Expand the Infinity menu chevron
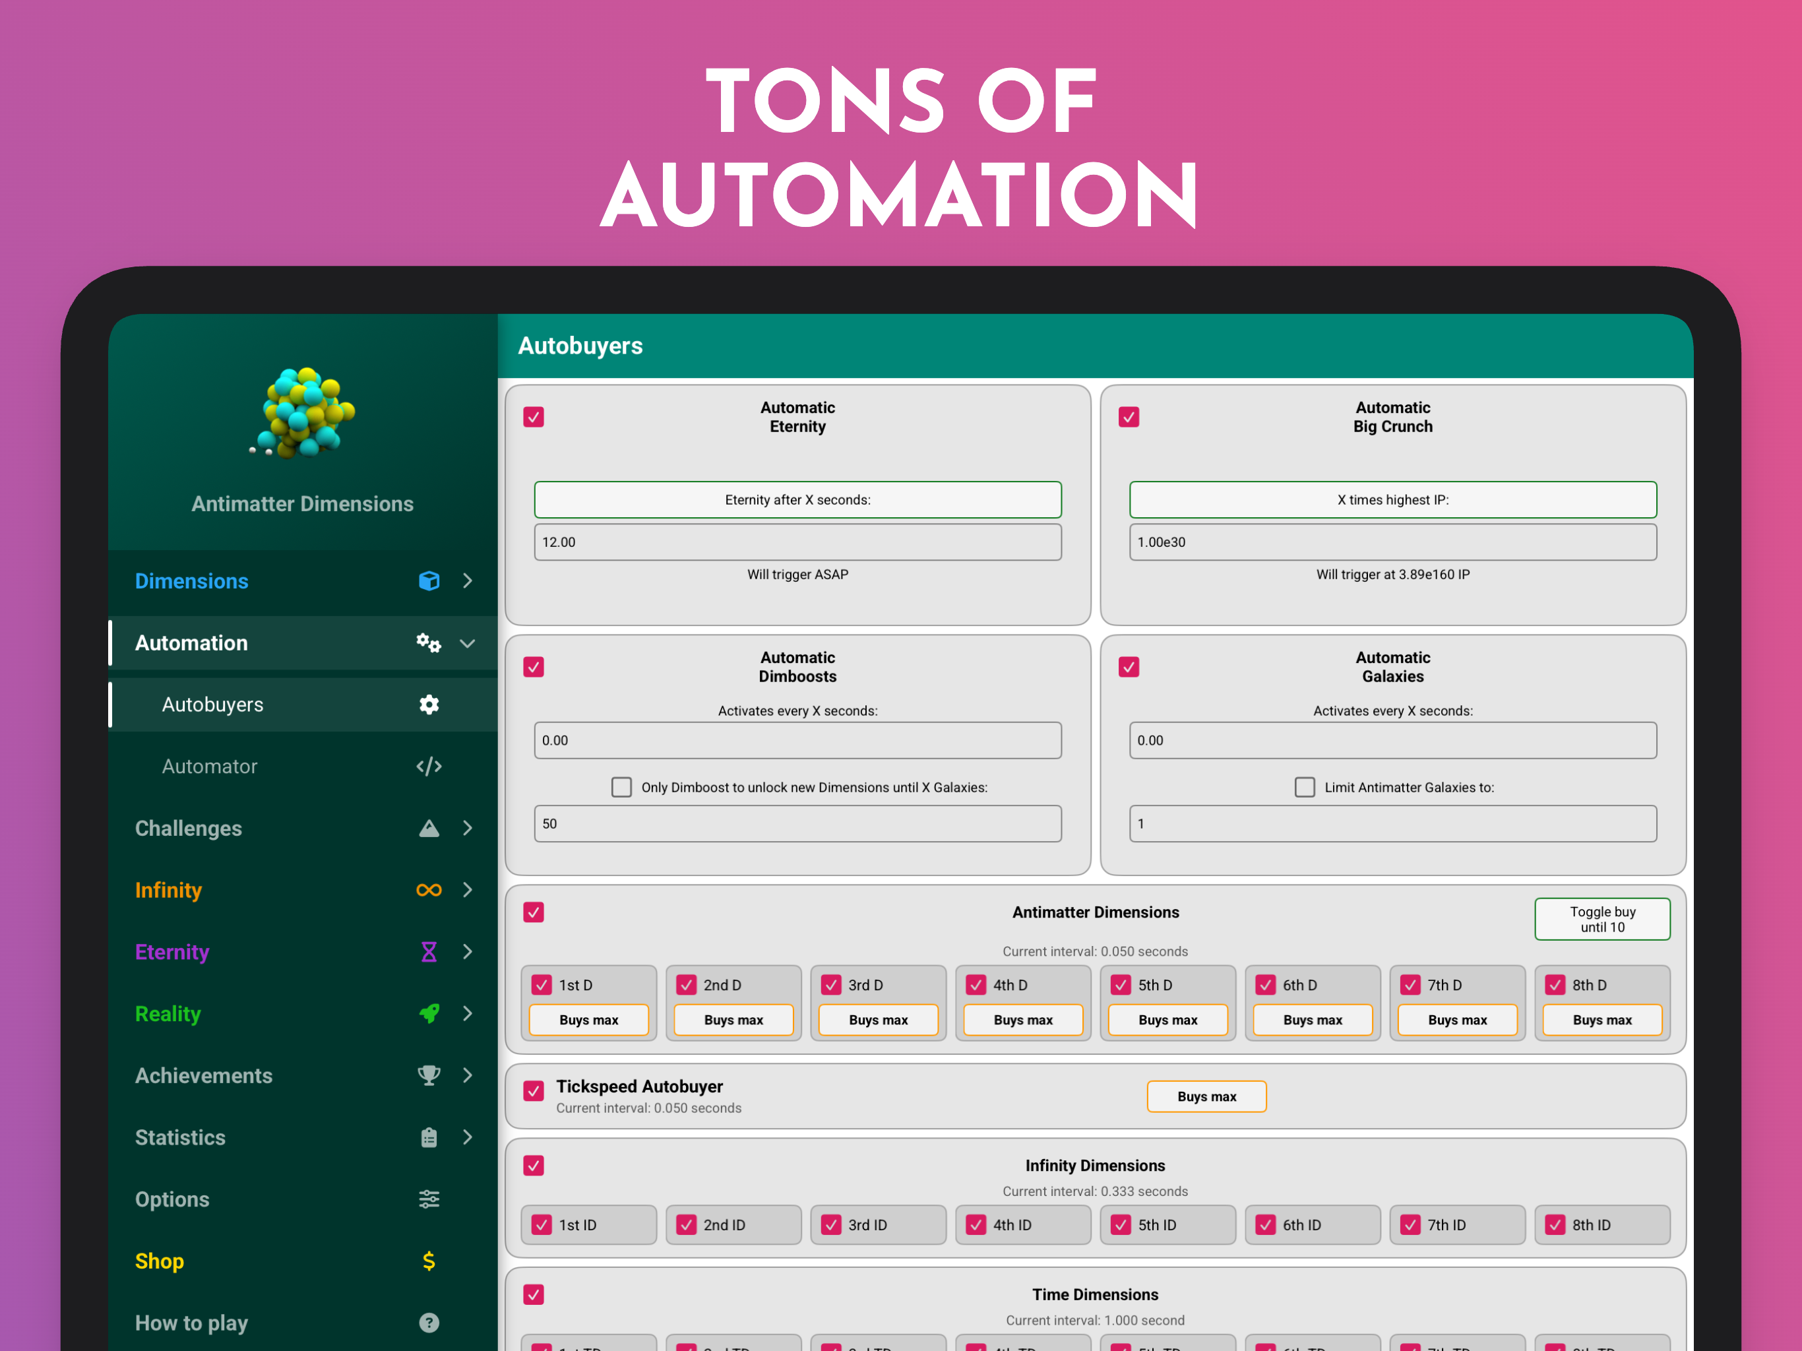Screen dimensions: 1802x1351 pos(468,891)
